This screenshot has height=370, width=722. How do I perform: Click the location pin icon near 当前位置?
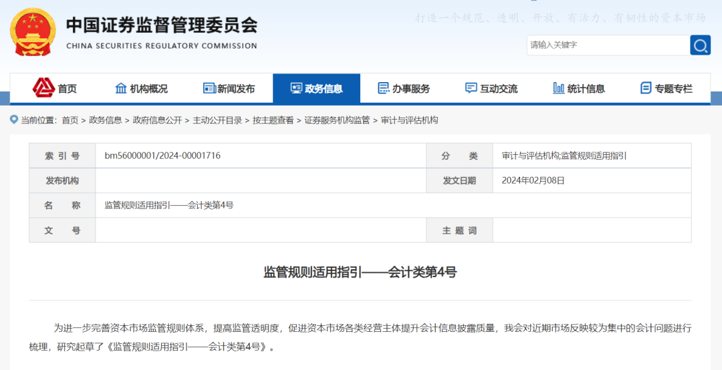coord(13,120)
